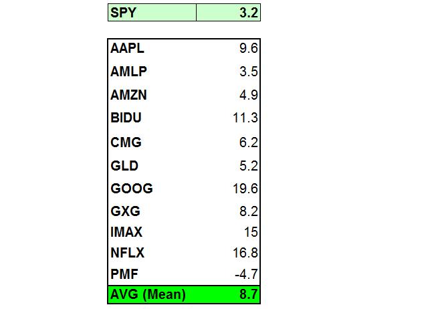Select the SPY label cell
Image resolution: width=428 pixels, height=309 pixels.
[152, 13]
